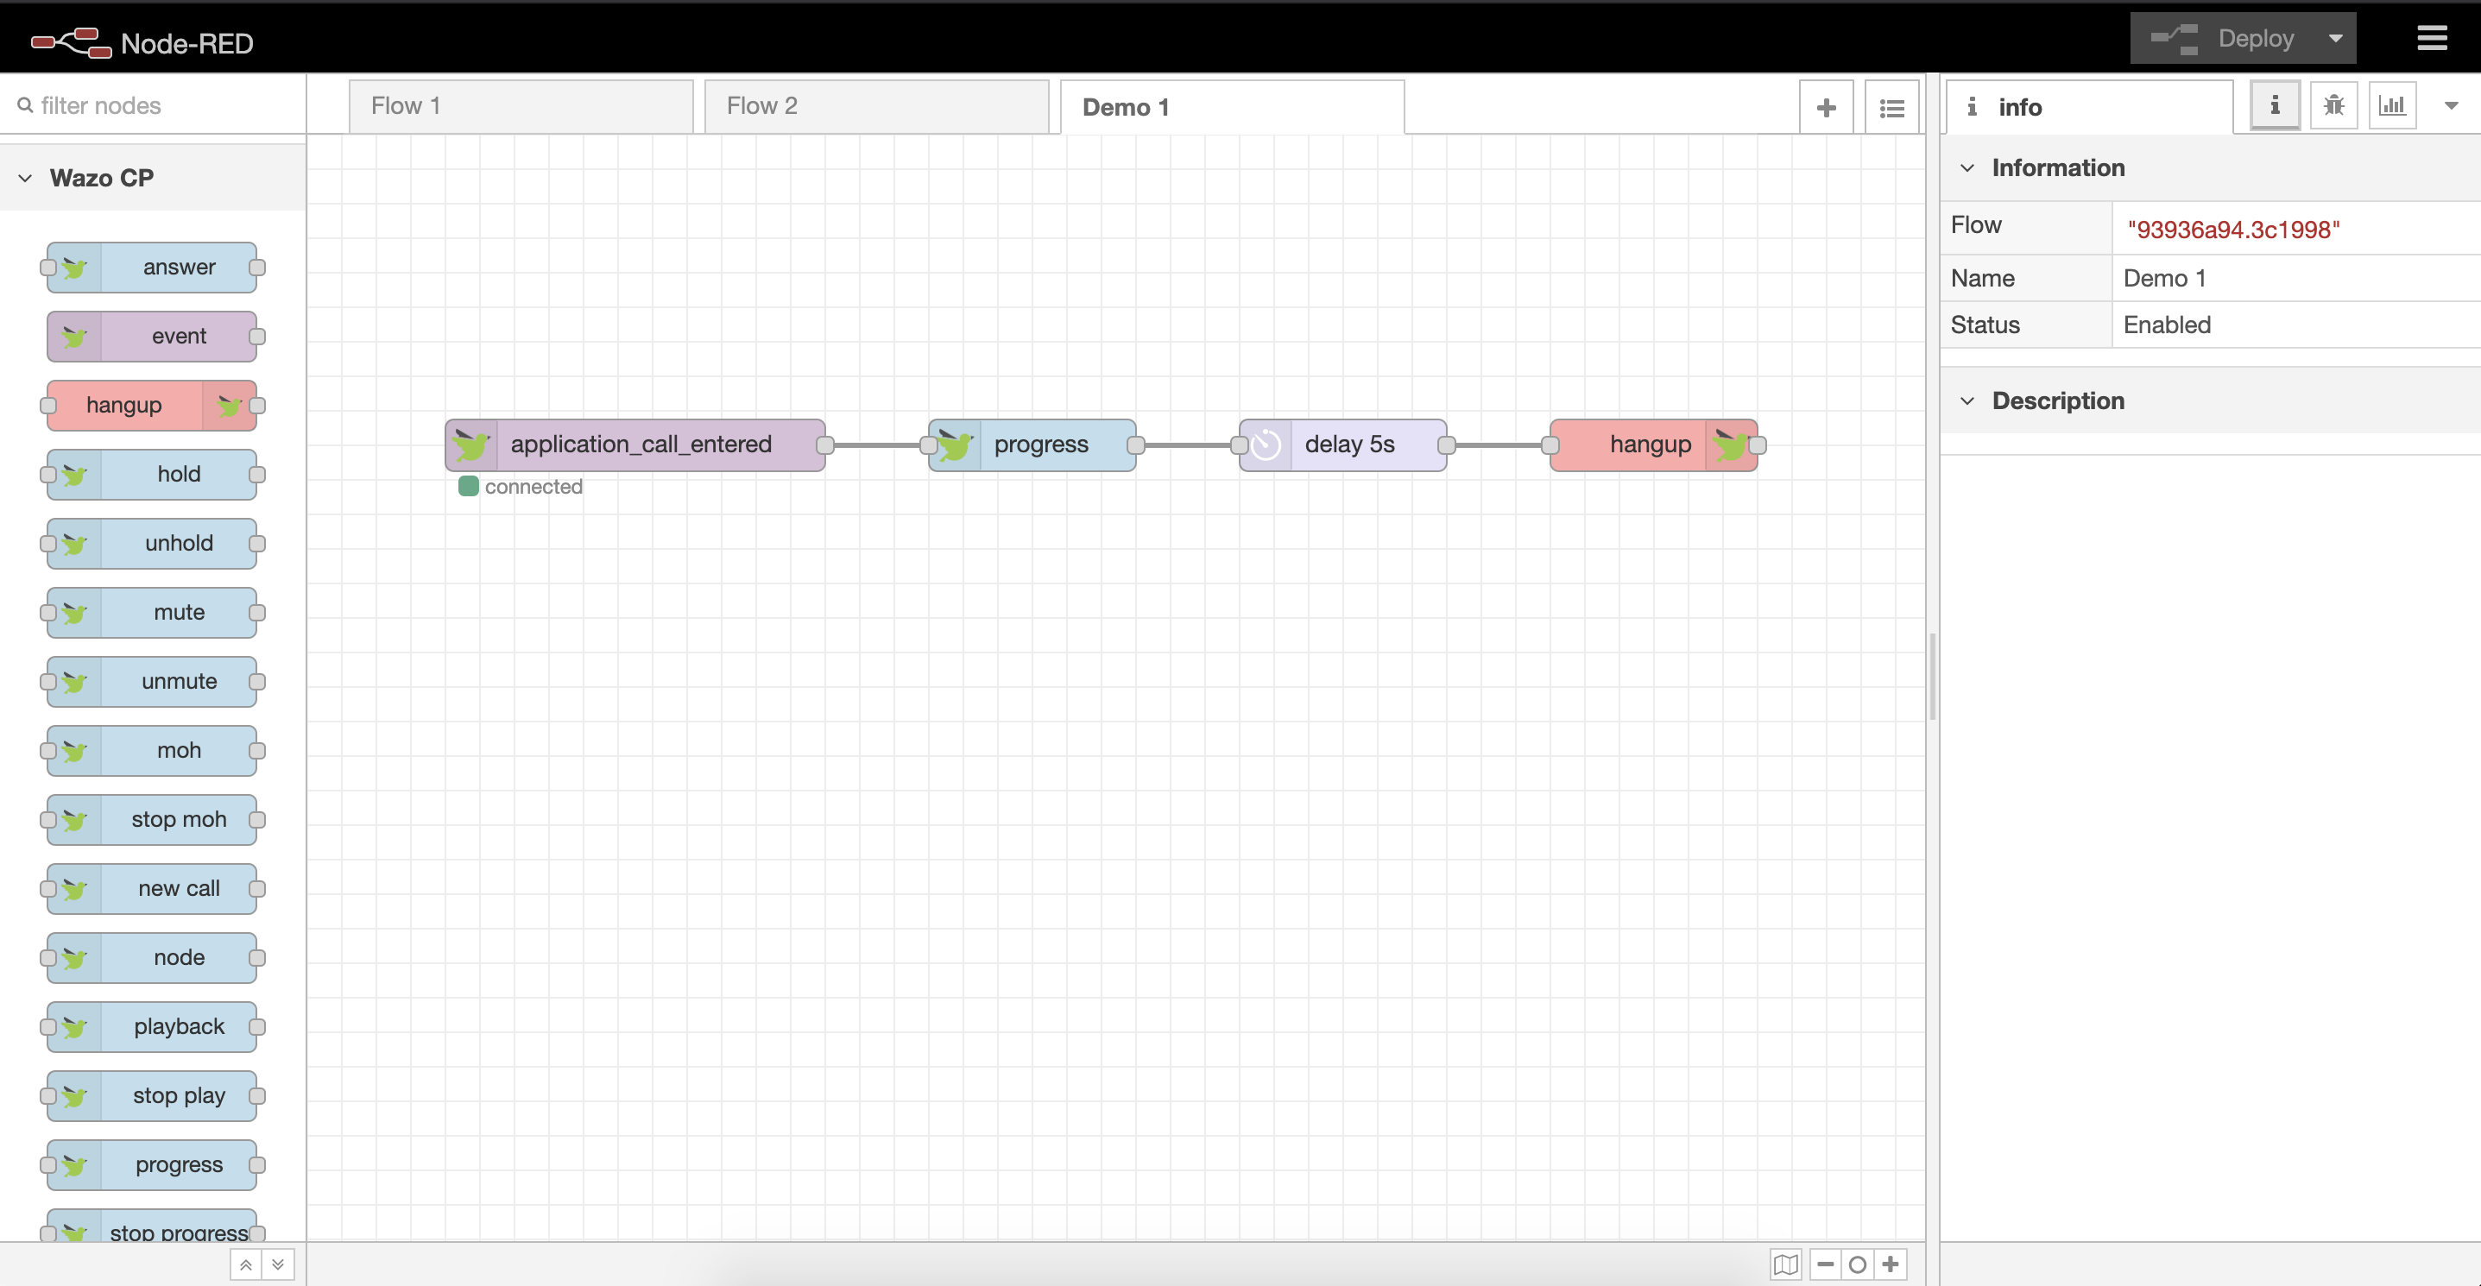Viewport: 2481px width, 1286px height.
Task: Reset zoom with circle icon
Action: (1858, 1264)
